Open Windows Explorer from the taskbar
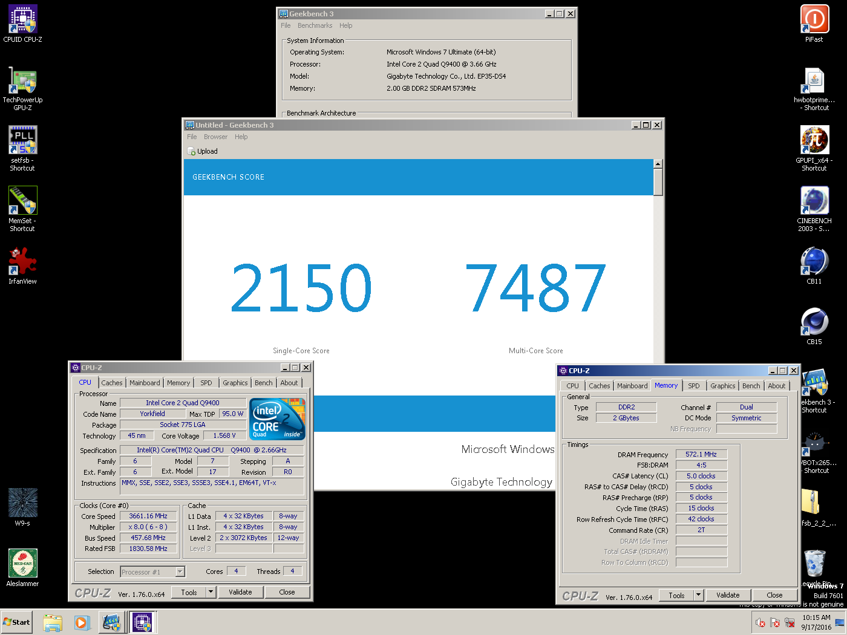 point(53,622)
